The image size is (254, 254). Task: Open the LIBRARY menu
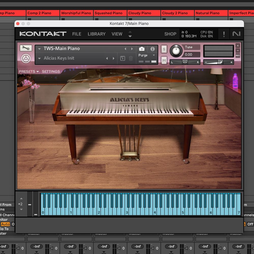point(97,34)
